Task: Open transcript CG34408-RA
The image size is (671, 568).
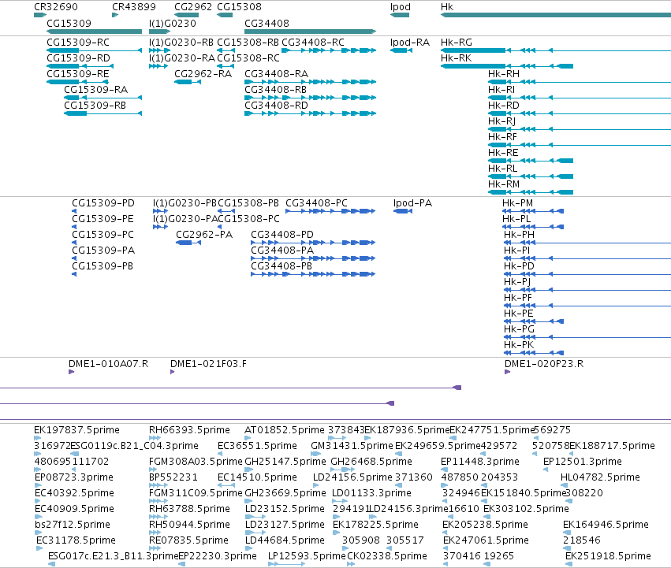Action: tap(276, 74)
